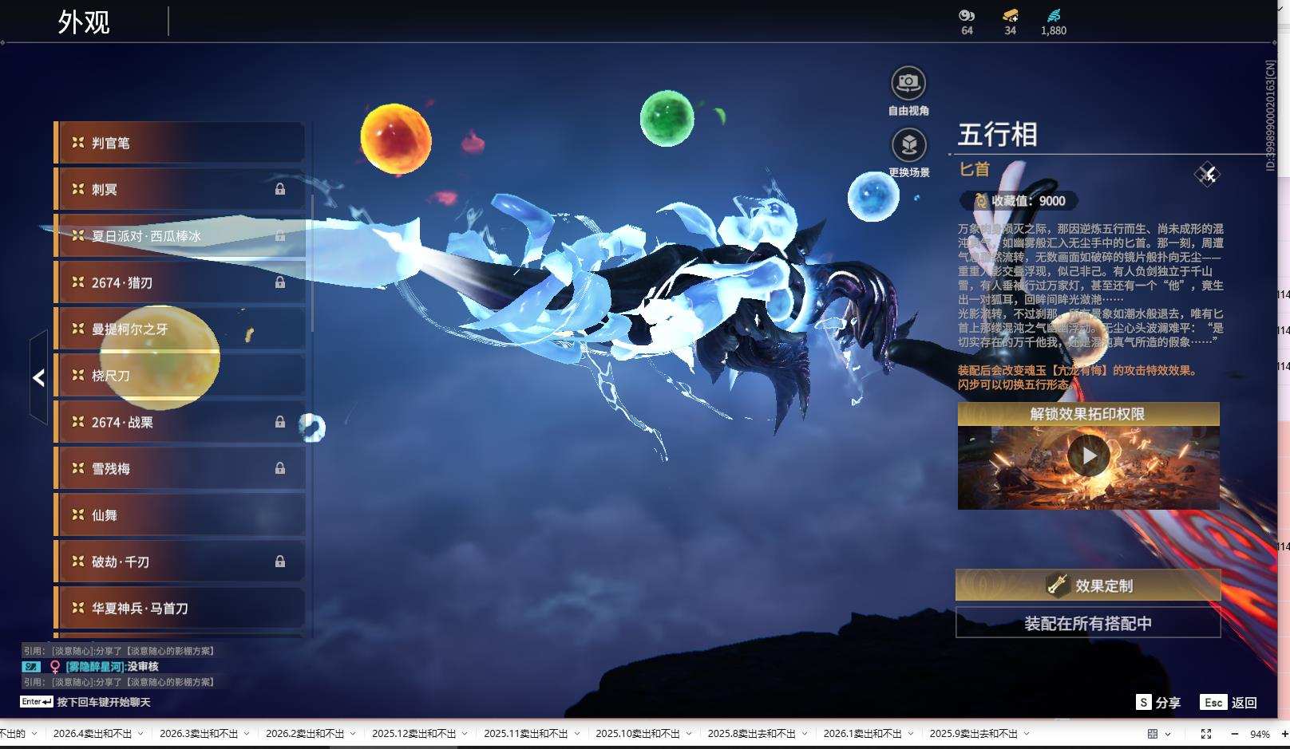This screenshot has height=749, width=1290.
Task: Click the skin list vertical scrollbar
Action: [x=311, y=263]
